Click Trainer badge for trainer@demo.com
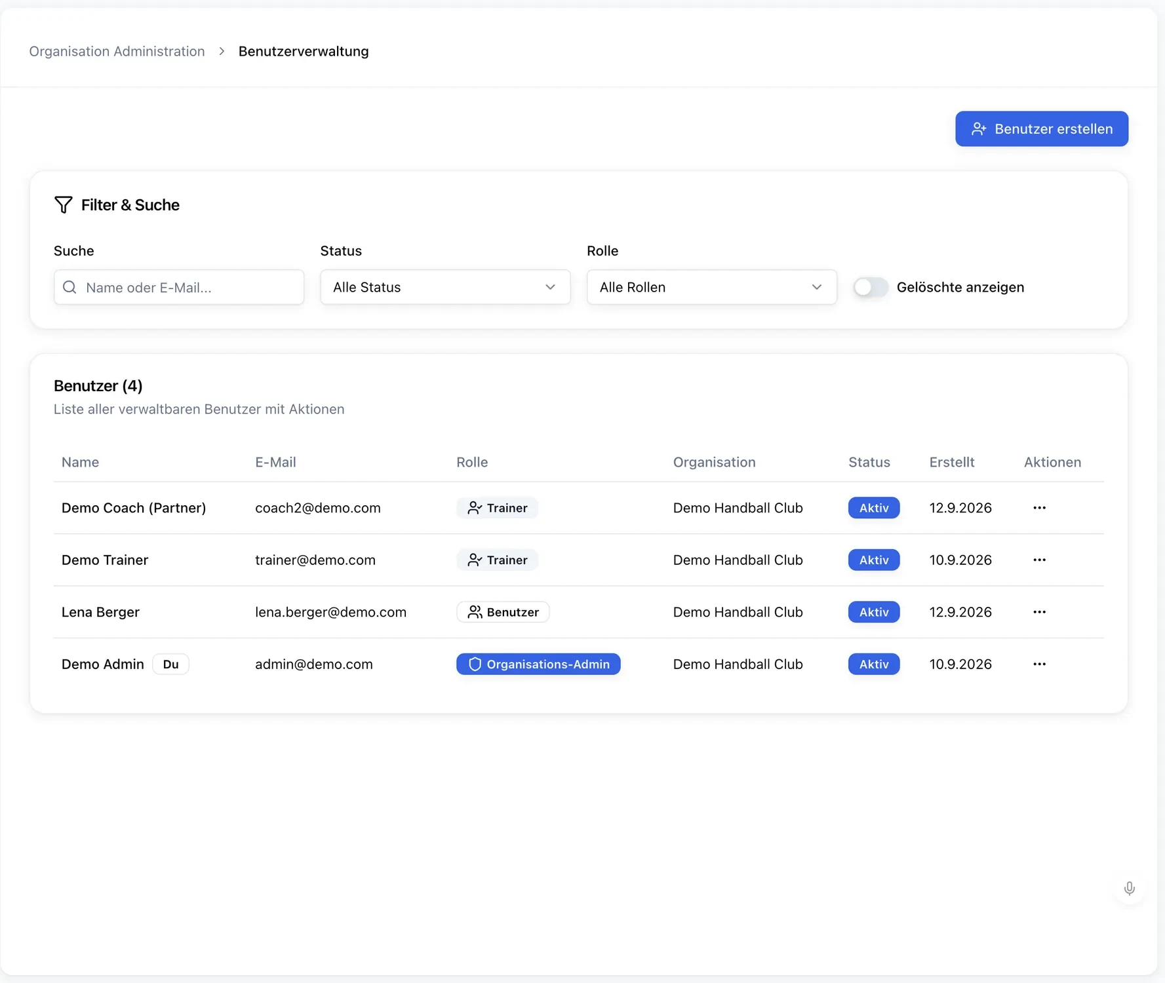The image size is (1165, 983). coord(497,560)
